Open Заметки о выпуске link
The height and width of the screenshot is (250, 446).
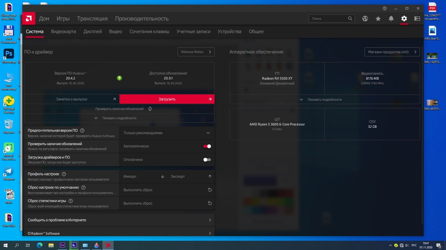pos(72,99)
